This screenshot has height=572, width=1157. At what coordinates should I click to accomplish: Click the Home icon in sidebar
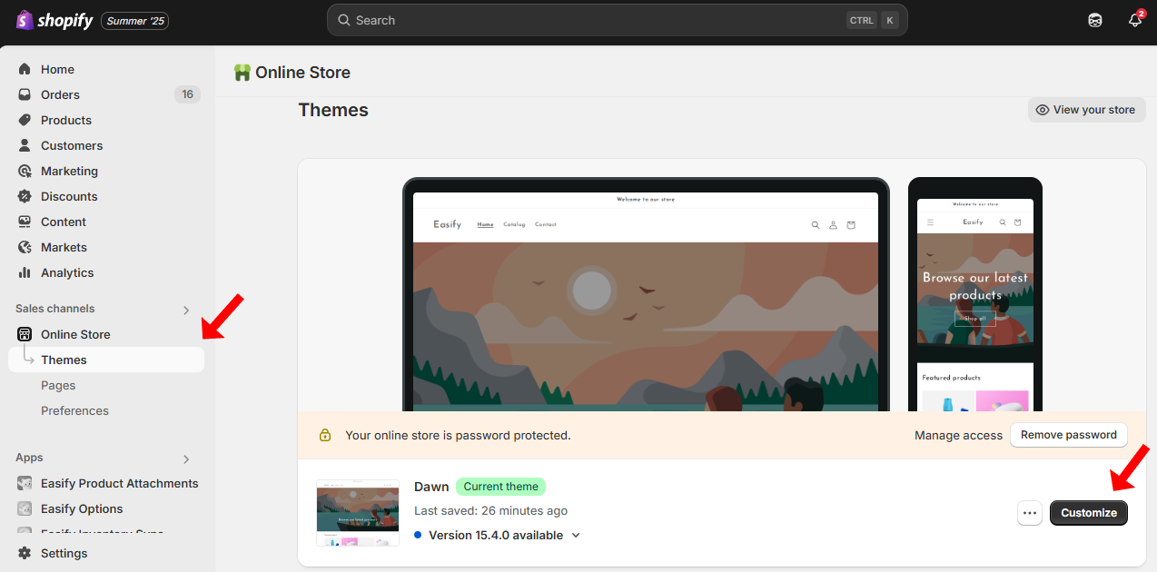click(25, 69)
